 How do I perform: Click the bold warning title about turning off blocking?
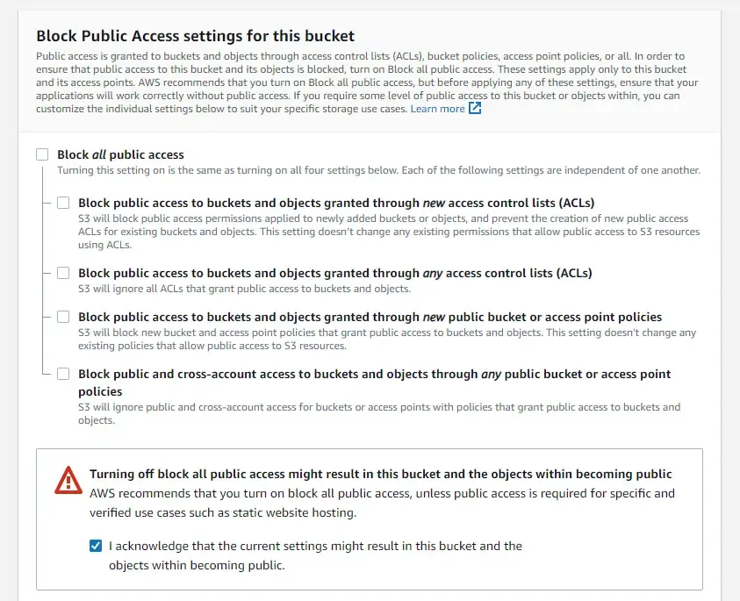click(x=380, y=474)
